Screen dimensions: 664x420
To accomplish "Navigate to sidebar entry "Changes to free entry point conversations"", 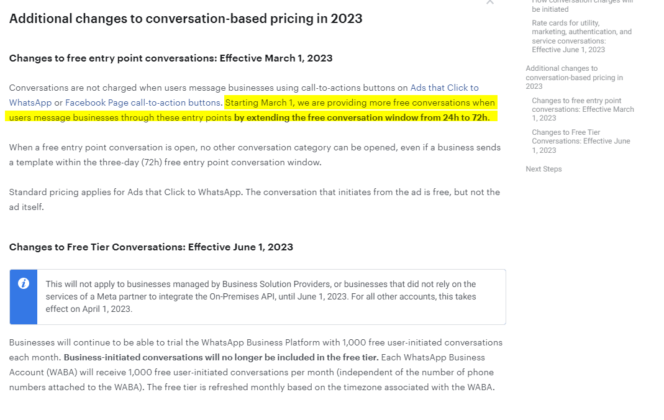I will pos(582,109).
